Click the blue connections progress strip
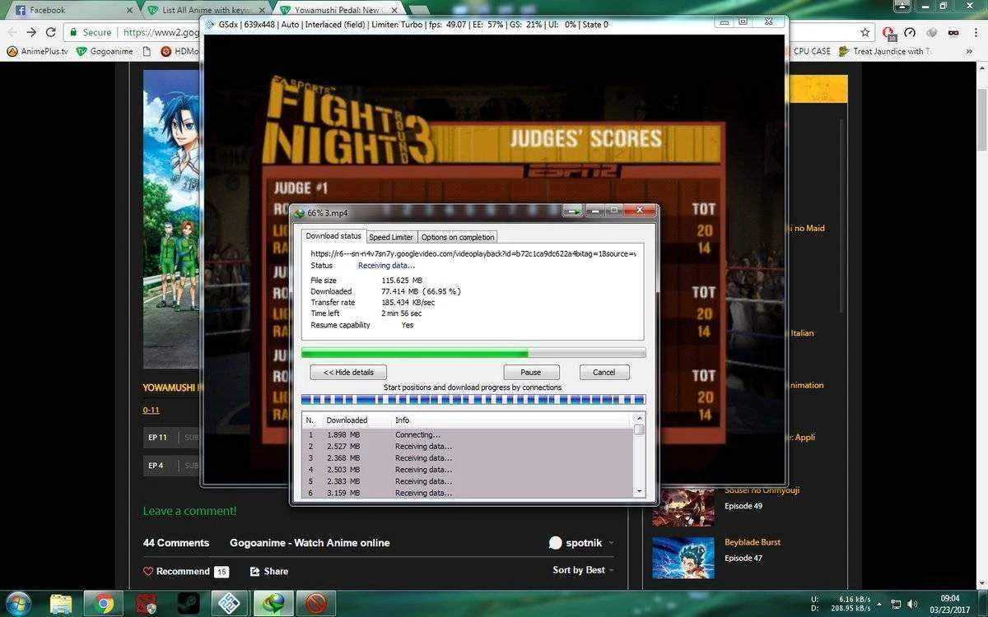The image size is (988, 617). click(473, 400)
